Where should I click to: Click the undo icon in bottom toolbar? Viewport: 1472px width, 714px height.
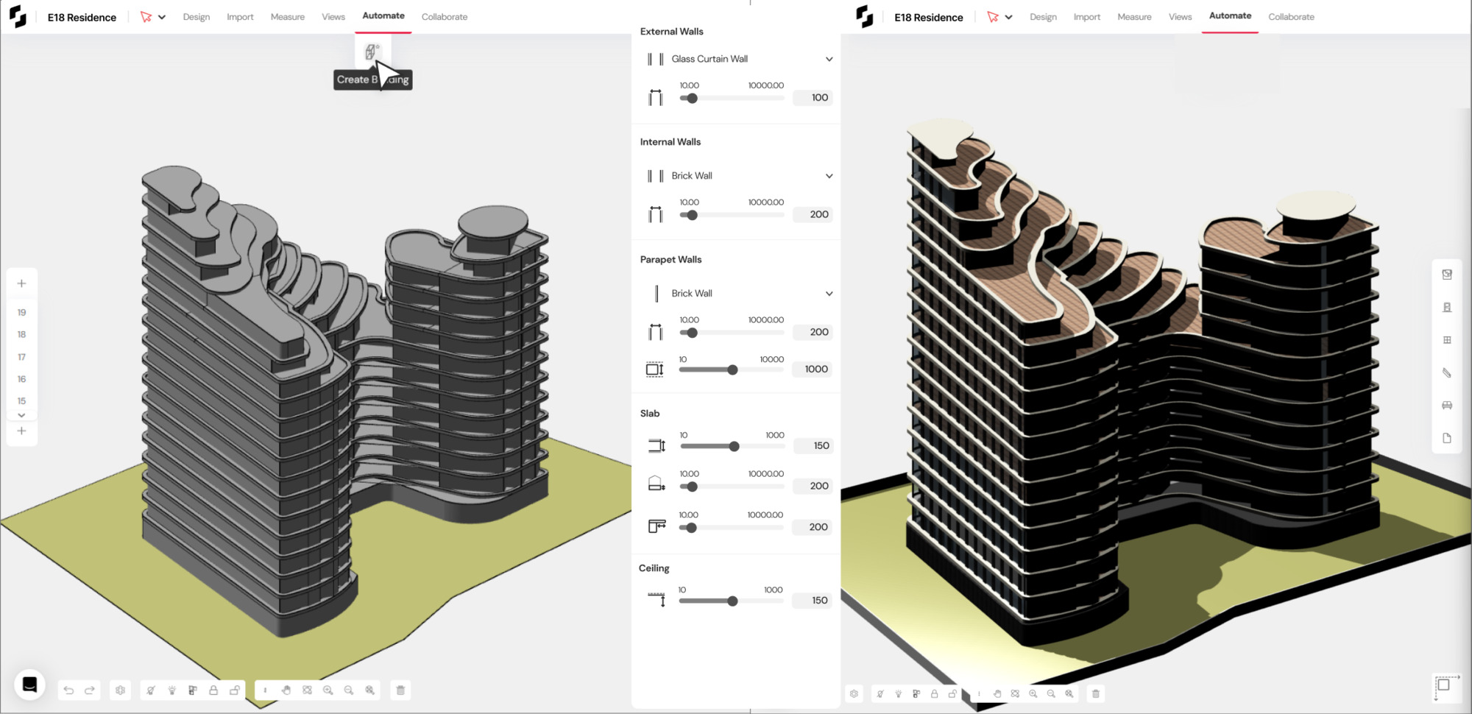(68, 690)
